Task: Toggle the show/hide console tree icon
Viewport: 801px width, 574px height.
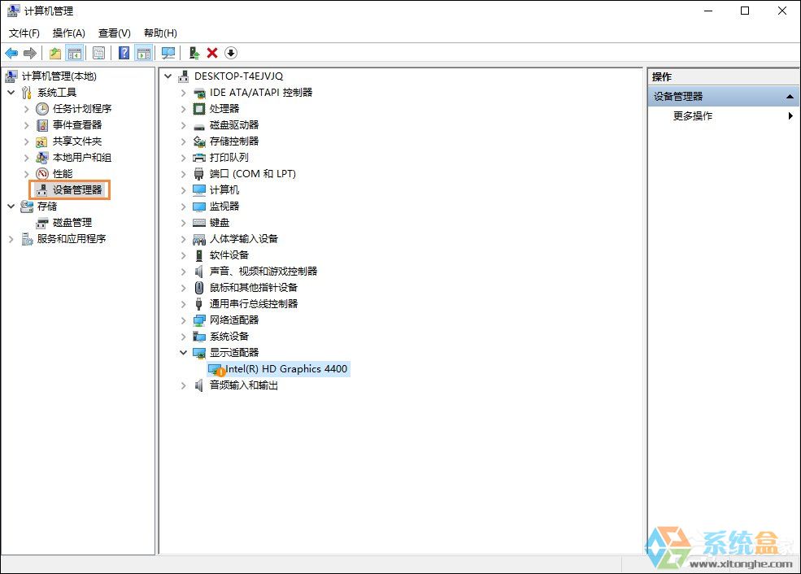Action: pyautogui.click(x=75, y=53)
